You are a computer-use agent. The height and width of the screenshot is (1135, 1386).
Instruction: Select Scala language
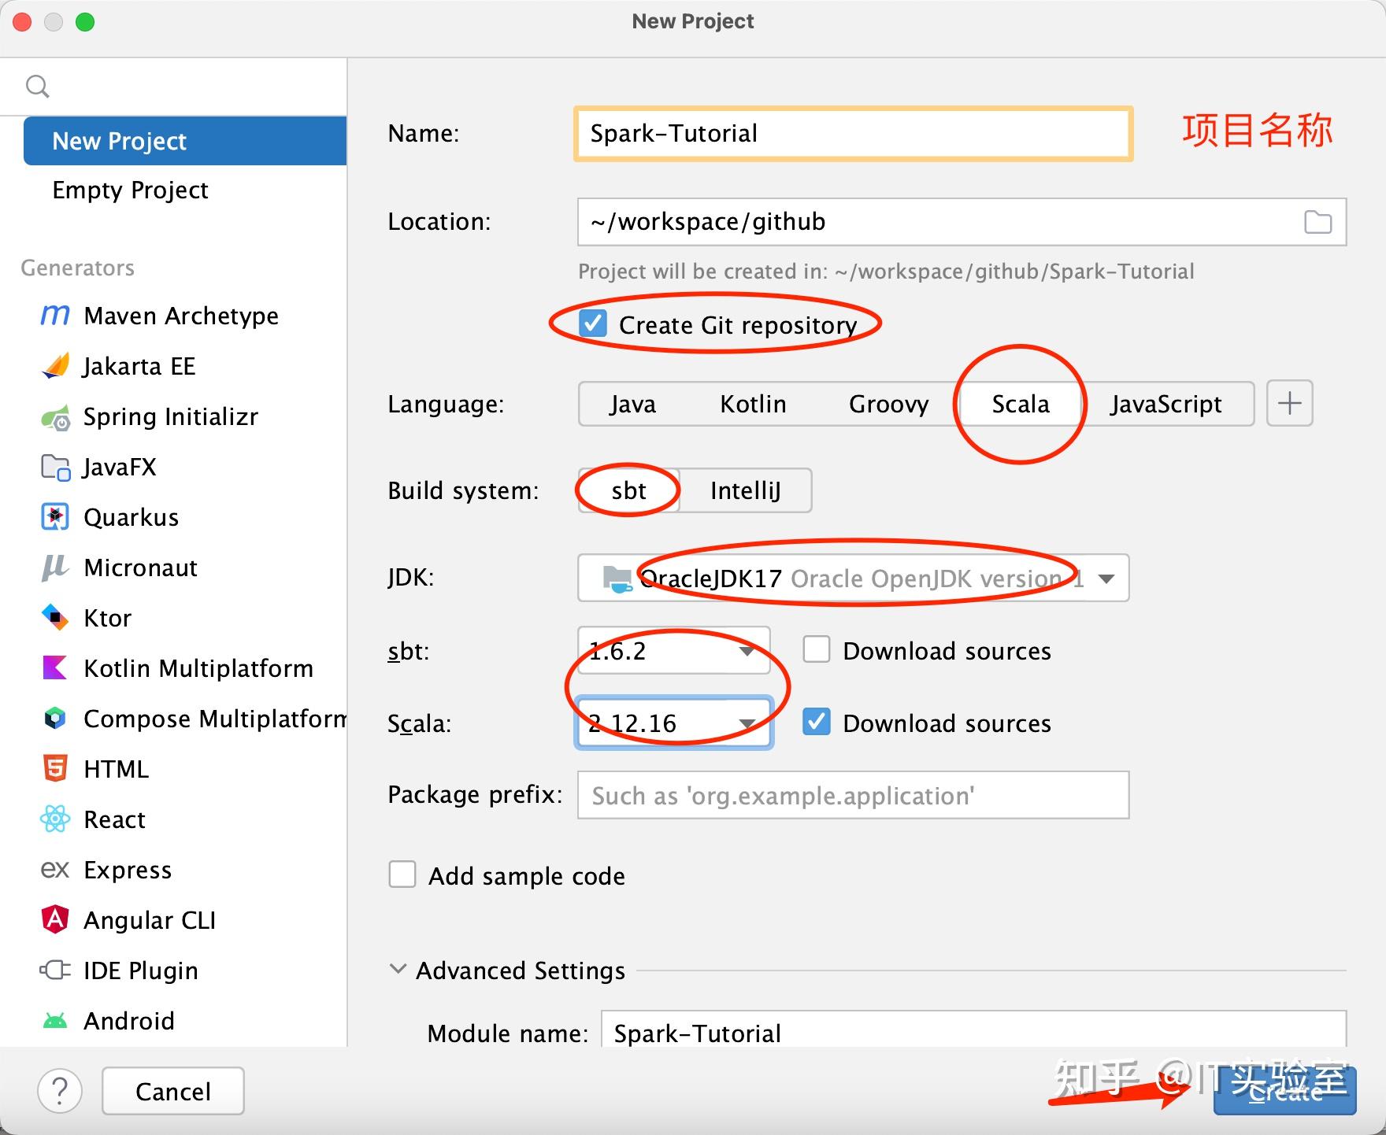tap(1021, 404)
